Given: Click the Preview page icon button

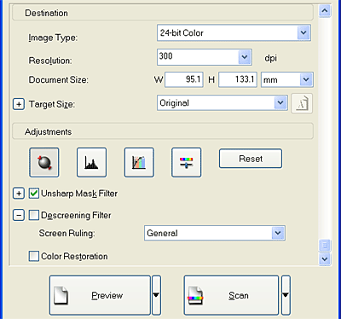Looking at the screenshot, I should click(100, 295).
